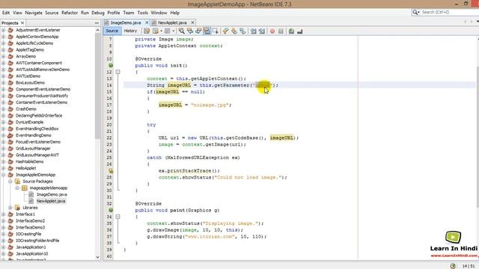Click status bar notification icon
Image resolution: width=479 pixels, height=269 pixels.
[x=453, y=266]
